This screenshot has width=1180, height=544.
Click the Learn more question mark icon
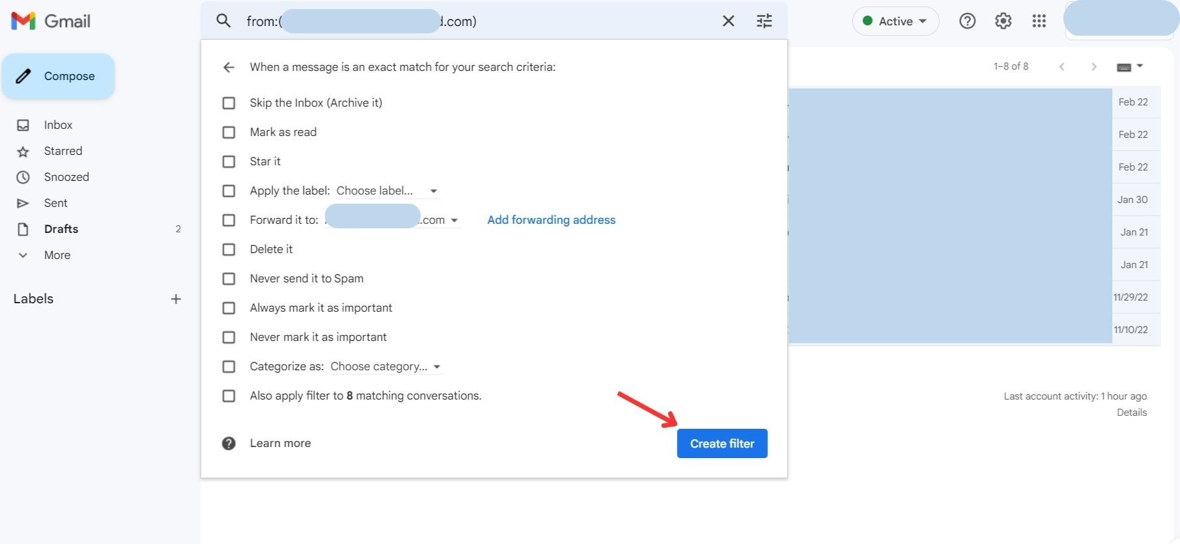pyautogui.click(x=229, y=443)
